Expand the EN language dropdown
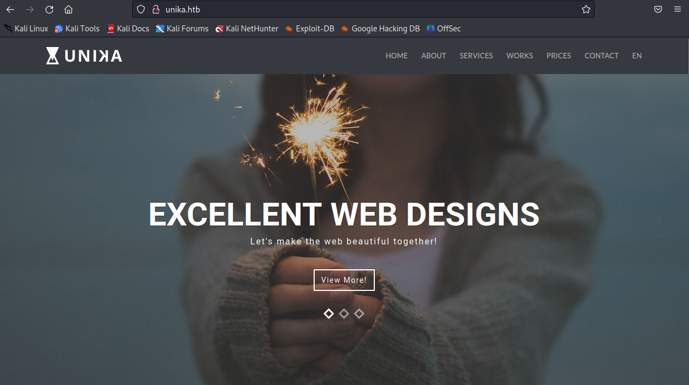This screenshot has width=689, height=385. 636,56
